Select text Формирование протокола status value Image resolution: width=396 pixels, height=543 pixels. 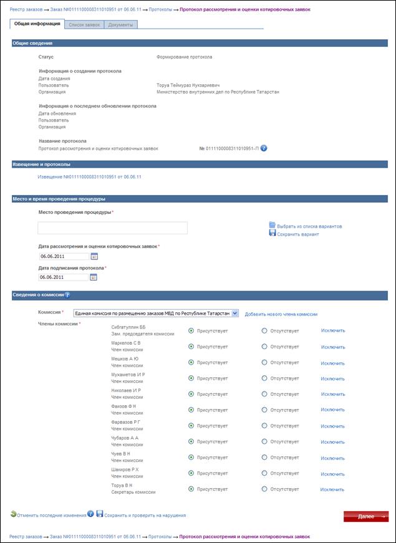184,57
